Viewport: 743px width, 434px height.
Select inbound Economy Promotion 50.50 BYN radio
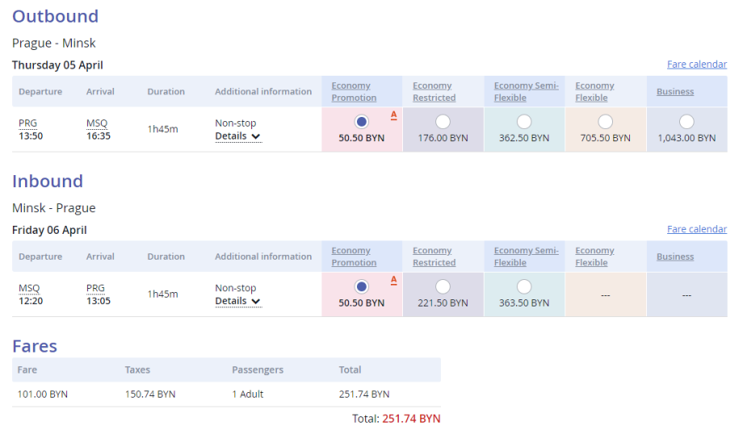361,286
